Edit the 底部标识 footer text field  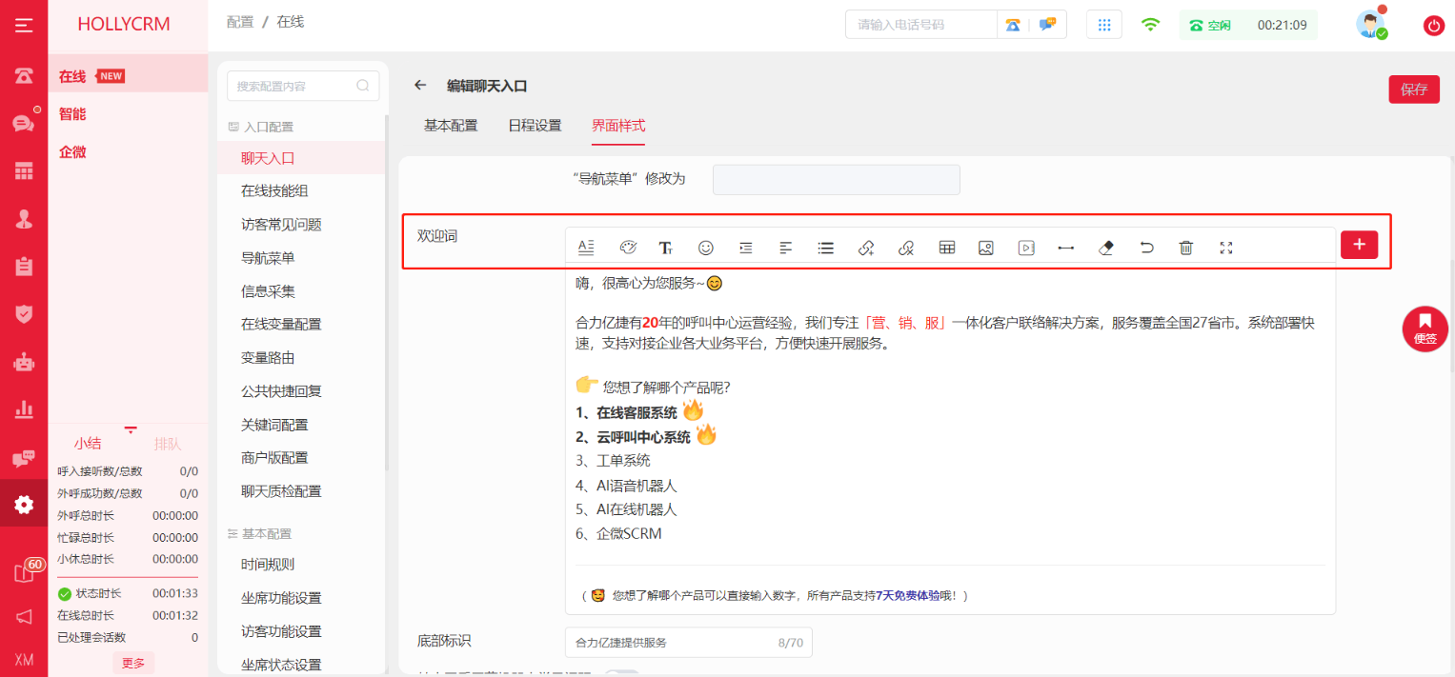(689, 643)
